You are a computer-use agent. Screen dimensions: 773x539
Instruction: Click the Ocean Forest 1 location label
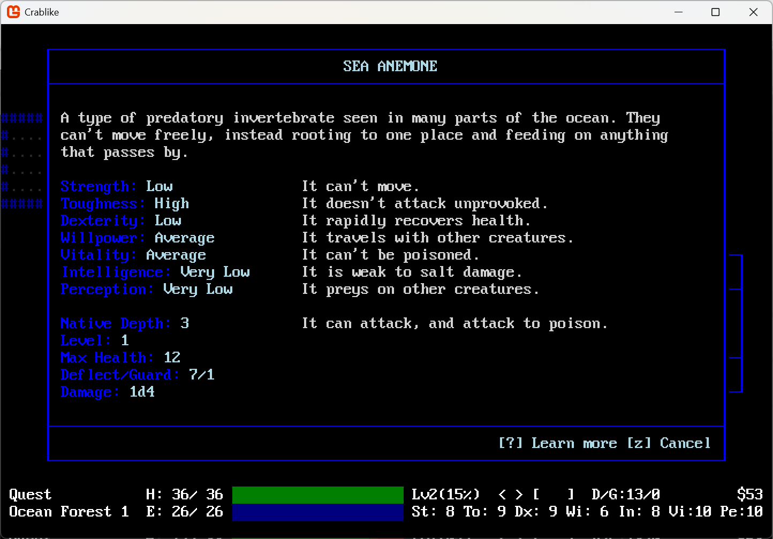coord(69,512)
